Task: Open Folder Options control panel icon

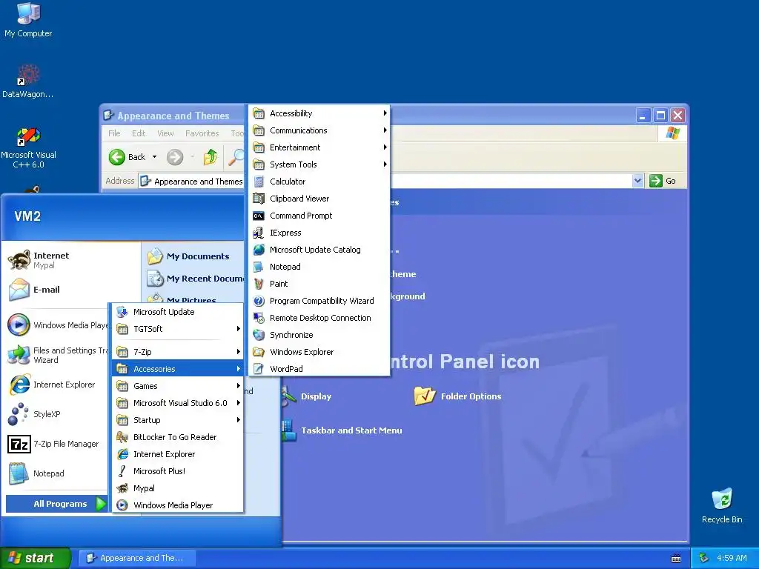Action: click(x=458, y=396)
